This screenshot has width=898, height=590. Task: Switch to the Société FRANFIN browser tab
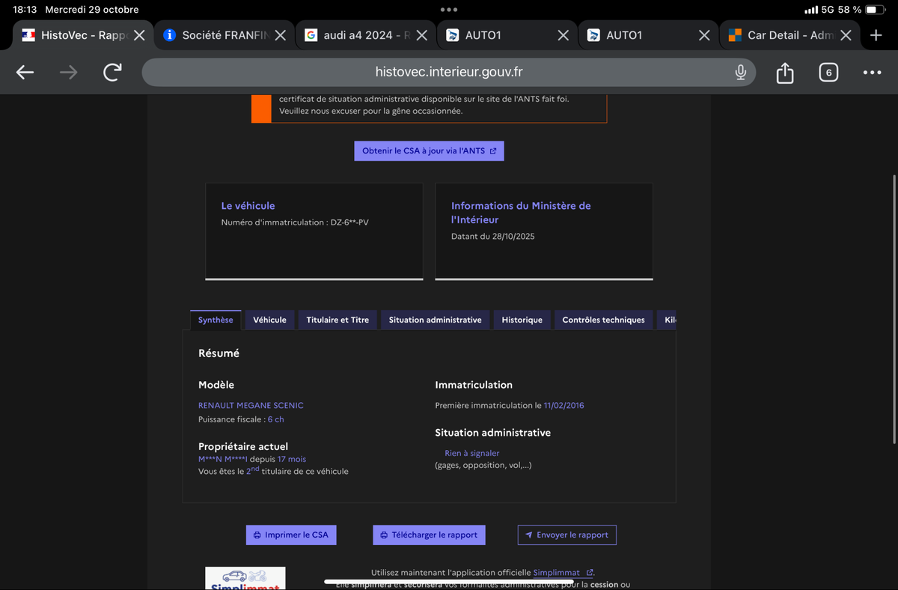pyautogui.click(x=217, y=35)
